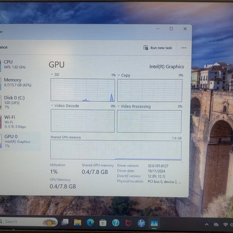Click the Task Manager taskbar icon
This screenshot has width=233, height=233.
[154, 223]
